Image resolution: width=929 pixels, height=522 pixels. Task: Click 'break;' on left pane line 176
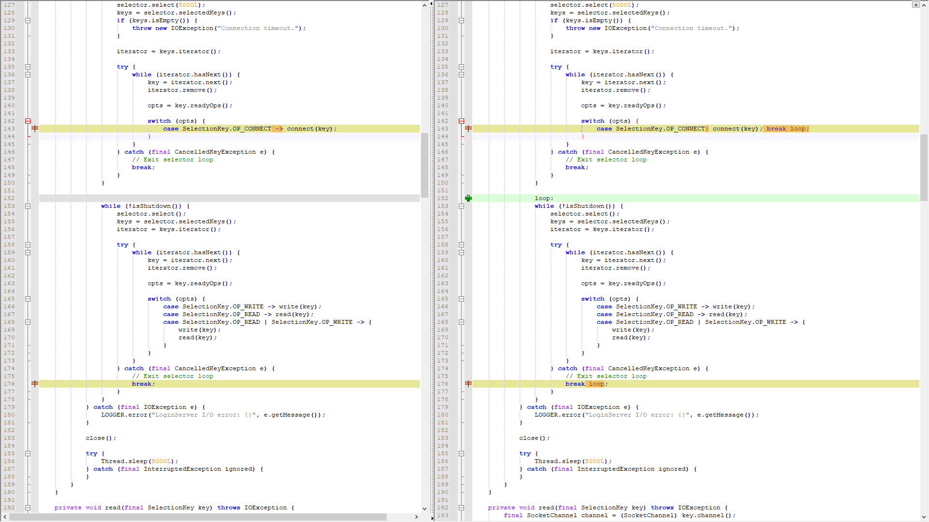click(143, 384)
